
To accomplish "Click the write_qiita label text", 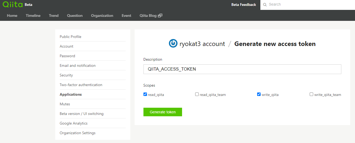I will pos(270,95).
